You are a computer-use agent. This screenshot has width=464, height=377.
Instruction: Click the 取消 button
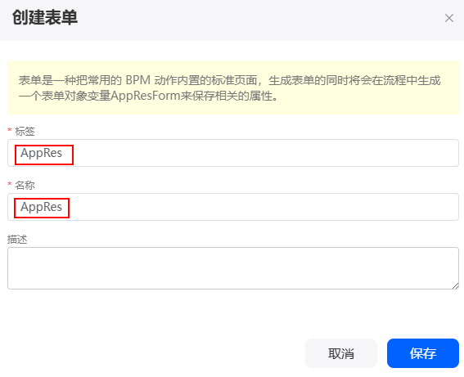tap(341, 353)
